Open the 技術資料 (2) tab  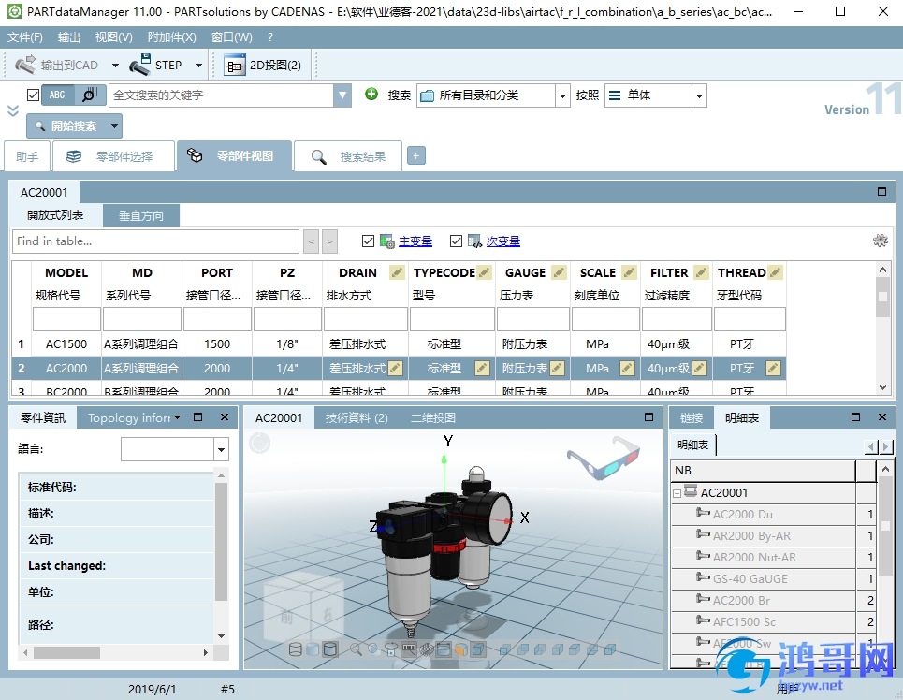click(x=357, y=417)
